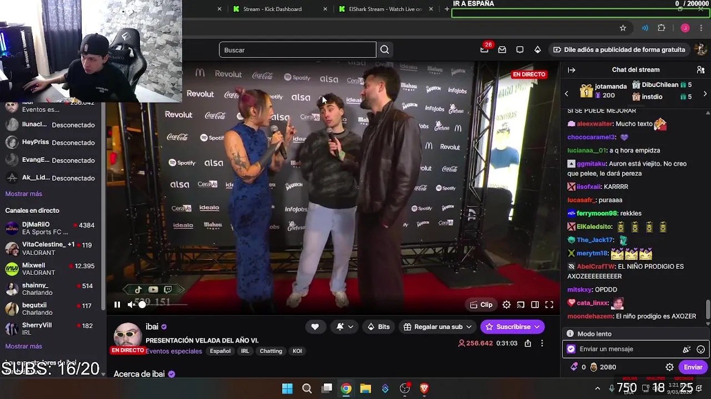711x399 pixels.
Task: Click the Twitch search field Buscar
Action: 297,50
